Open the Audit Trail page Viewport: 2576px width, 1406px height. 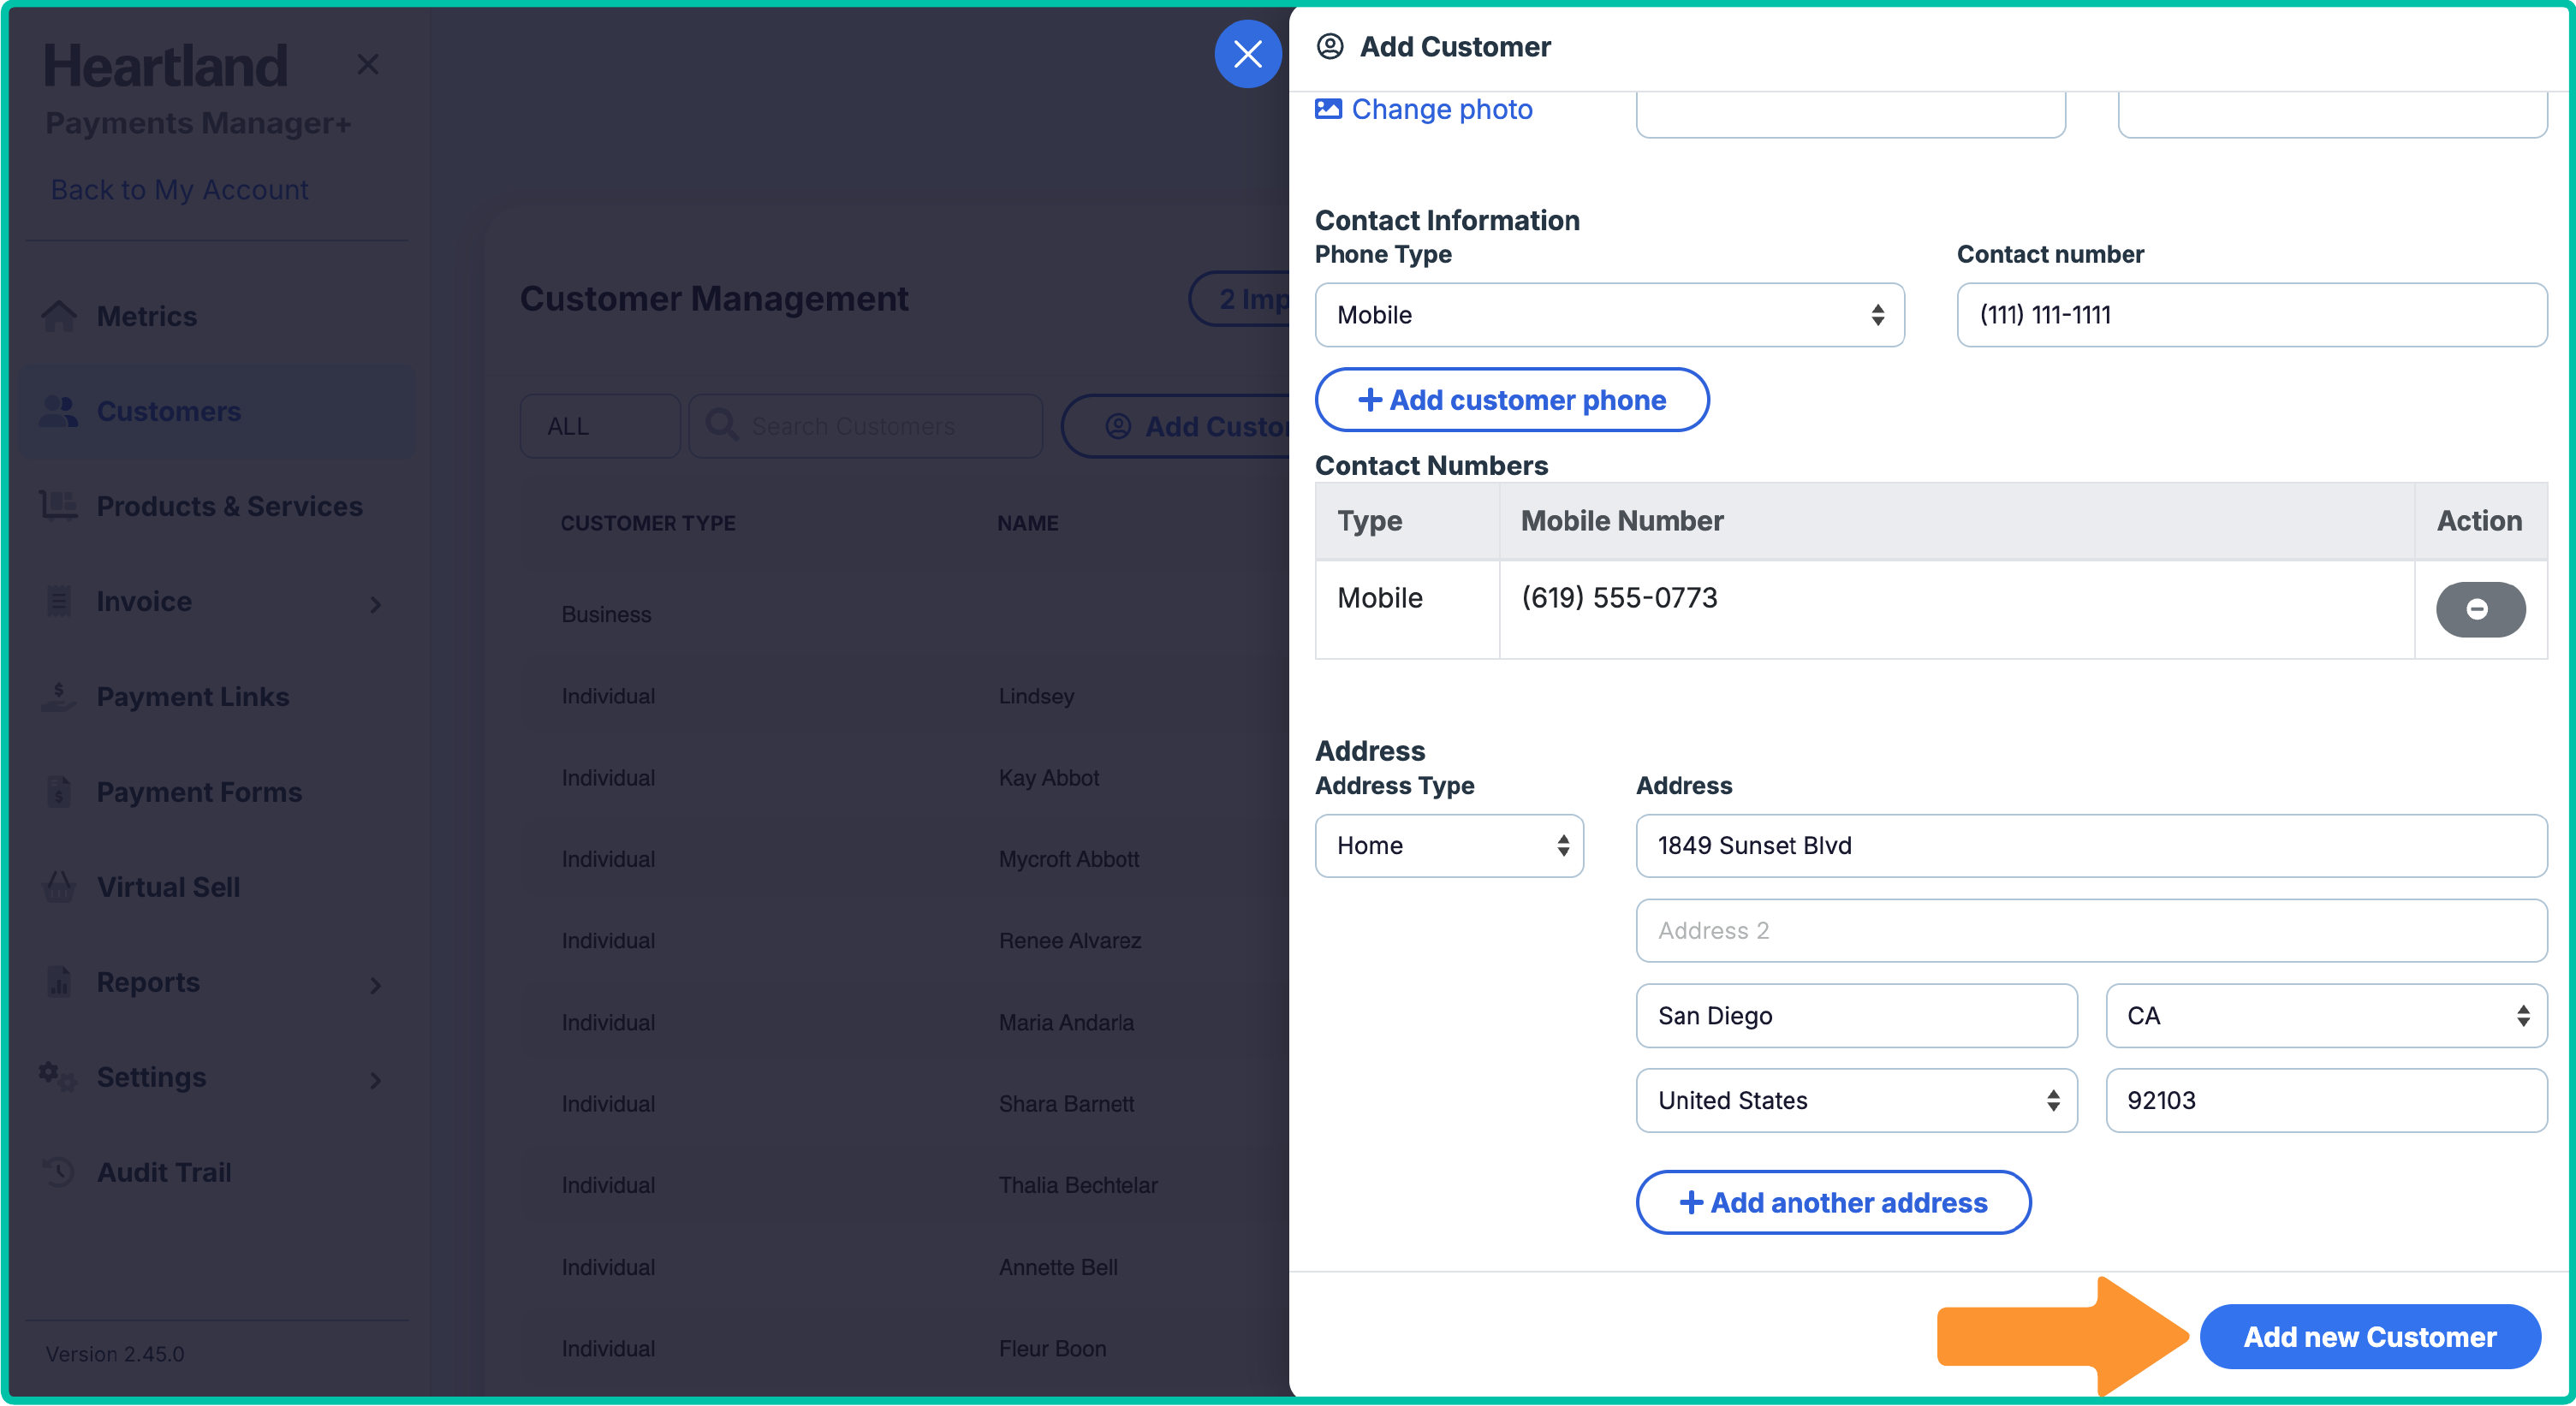[x=216, y=1172]
